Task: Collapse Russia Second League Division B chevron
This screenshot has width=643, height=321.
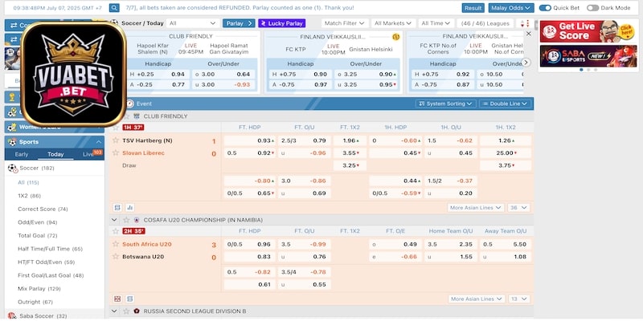Action: 114,311
